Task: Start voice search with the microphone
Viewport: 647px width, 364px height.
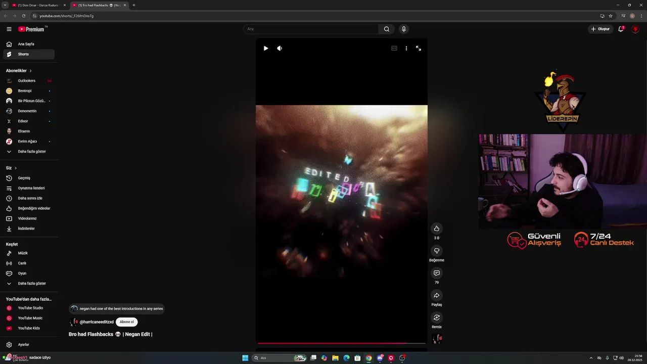Action: (x=403, y=29)
